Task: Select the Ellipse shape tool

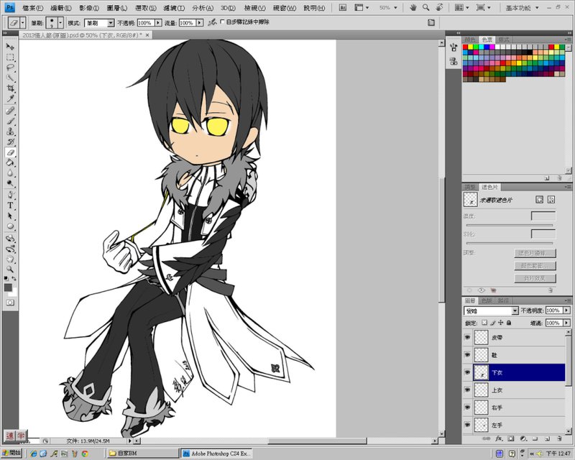Action: [10, 226]
